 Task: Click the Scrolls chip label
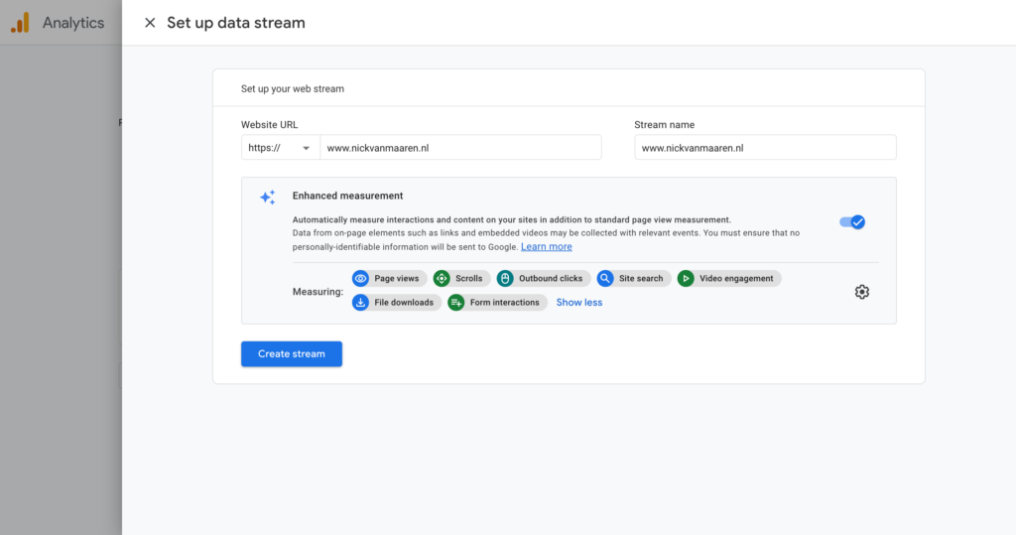[x=468, y=278]
